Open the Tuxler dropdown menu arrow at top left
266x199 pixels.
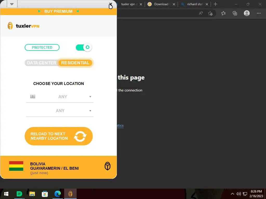(x=12, y=4)
